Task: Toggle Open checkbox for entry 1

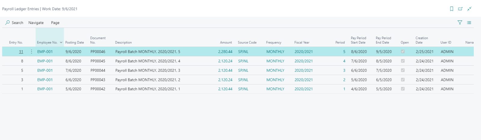Action: click(403, 89)
